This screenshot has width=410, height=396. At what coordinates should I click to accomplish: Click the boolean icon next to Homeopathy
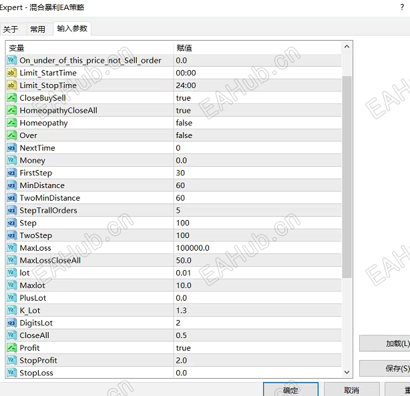11,123
